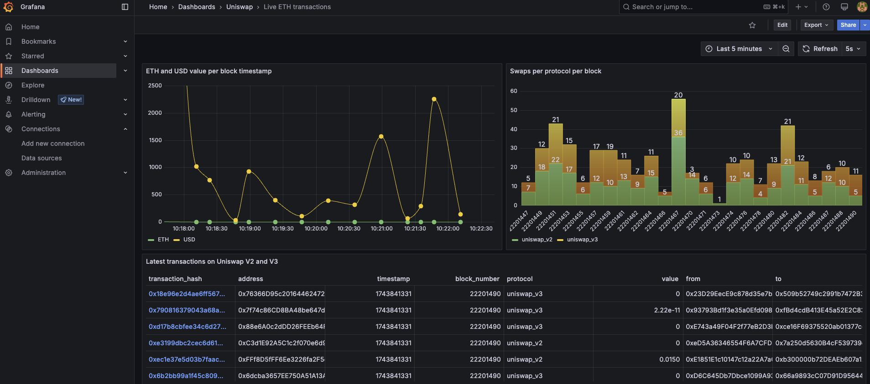Collapse the Connections section

pyautogui.click(x=125, y=129)
